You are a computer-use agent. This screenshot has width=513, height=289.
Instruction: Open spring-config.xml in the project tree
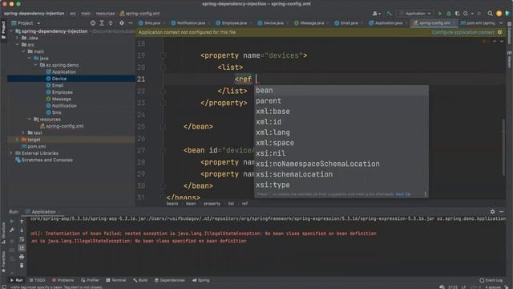[x=64, y=126]
